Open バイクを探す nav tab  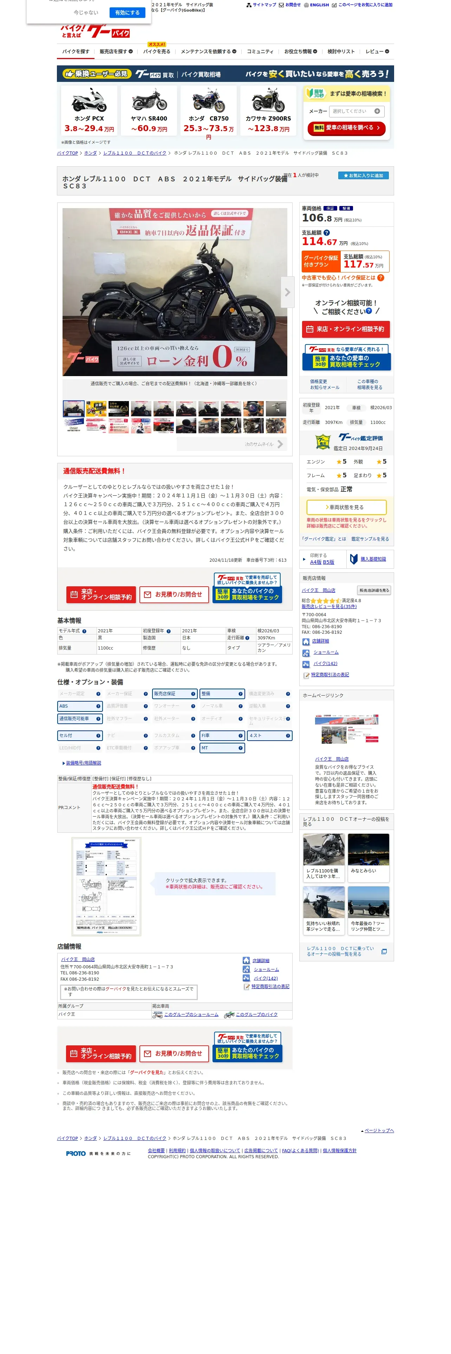[76, 52]
